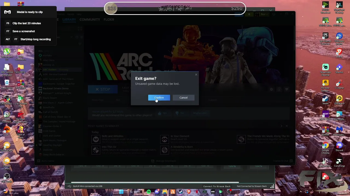
Task: Open Bully Scholarship folder on desktop
Action: tap(21, 54)
